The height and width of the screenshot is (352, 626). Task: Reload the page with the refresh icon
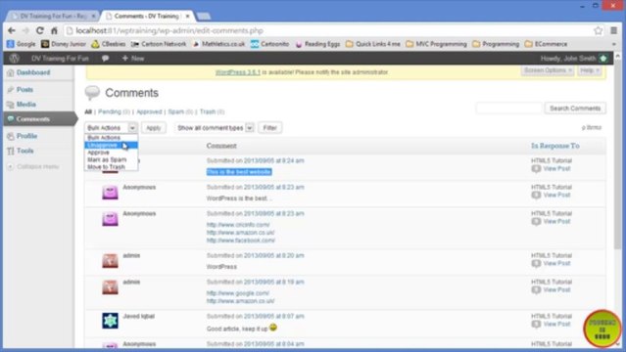click(x=40, y=30)
